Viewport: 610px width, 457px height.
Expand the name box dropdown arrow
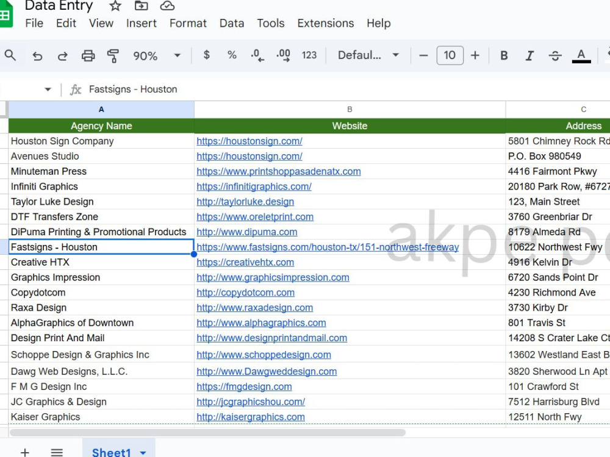click(x=48, y=90)
